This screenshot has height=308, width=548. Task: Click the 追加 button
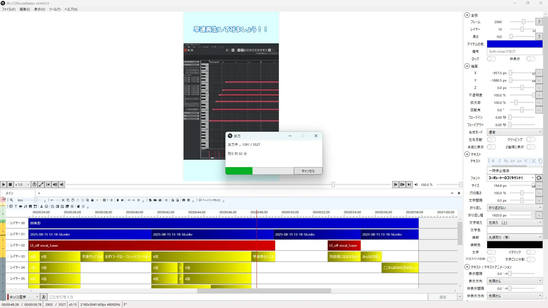pyautogui.click(x=442, y=297)
